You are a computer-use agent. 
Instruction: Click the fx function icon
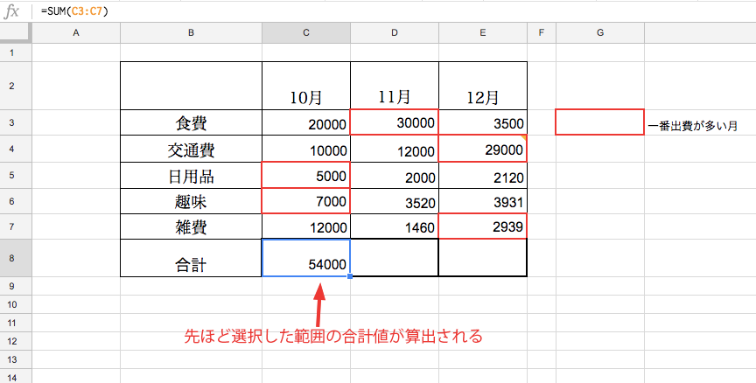point(12,10)
